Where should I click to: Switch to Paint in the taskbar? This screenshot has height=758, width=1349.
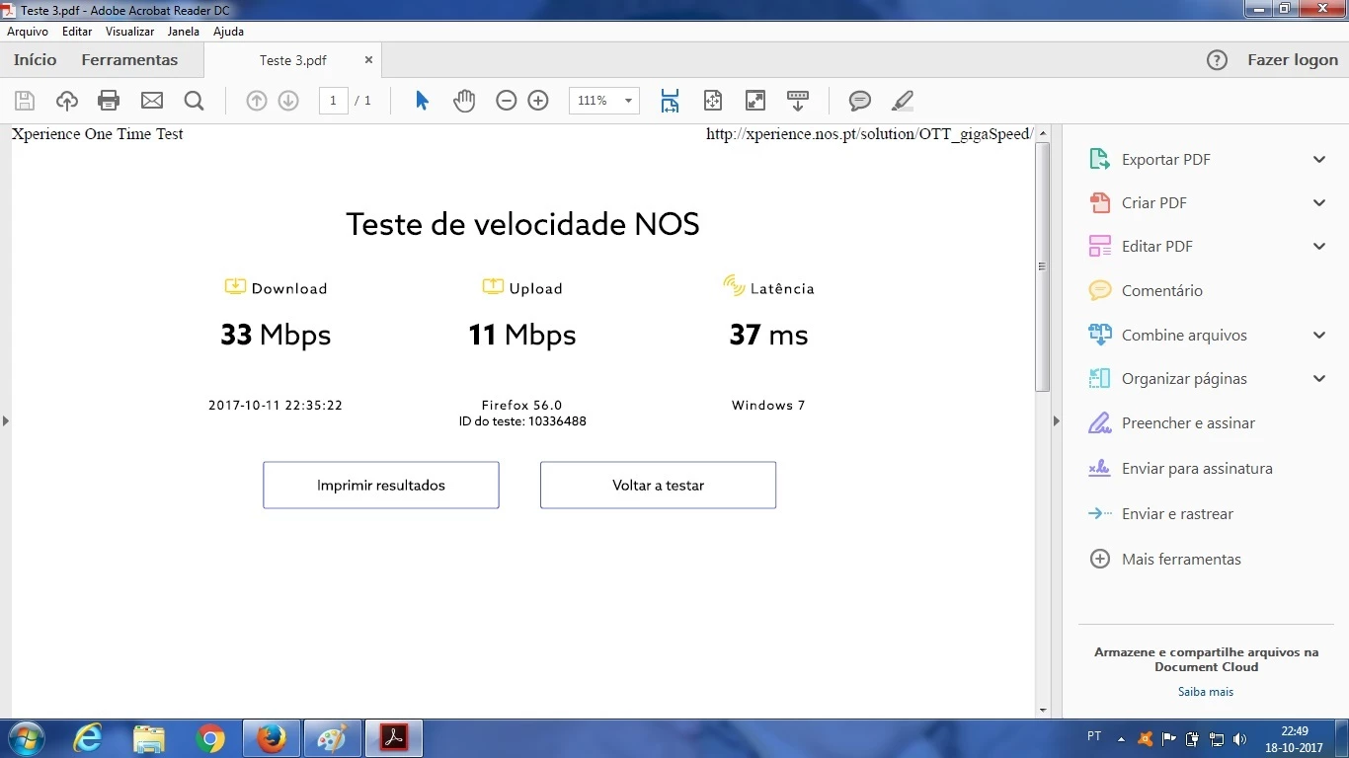tap(333, 738)
